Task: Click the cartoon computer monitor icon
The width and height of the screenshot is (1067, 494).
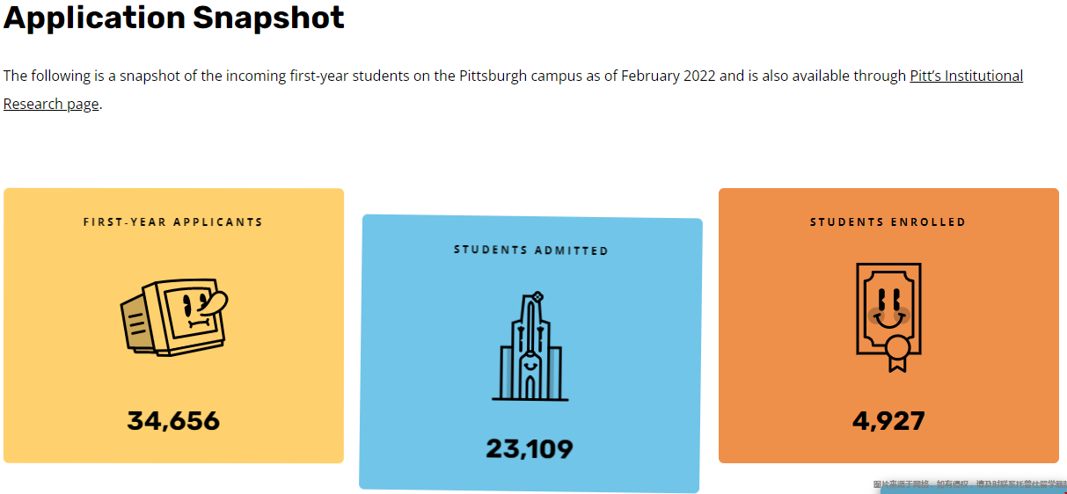Action: pyautogui.click(x=173, y=317)
